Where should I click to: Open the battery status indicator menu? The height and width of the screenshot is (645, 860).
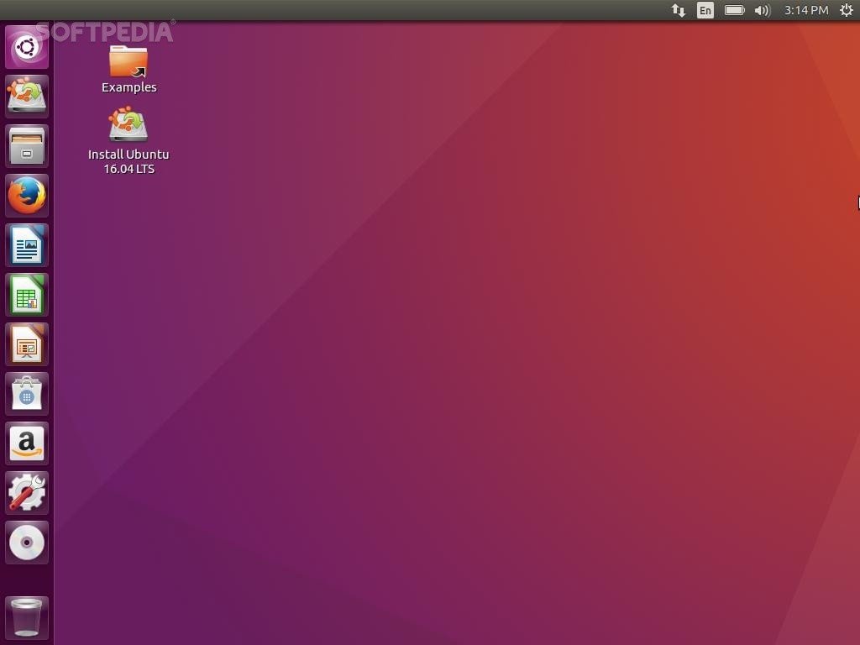[734, 10]
